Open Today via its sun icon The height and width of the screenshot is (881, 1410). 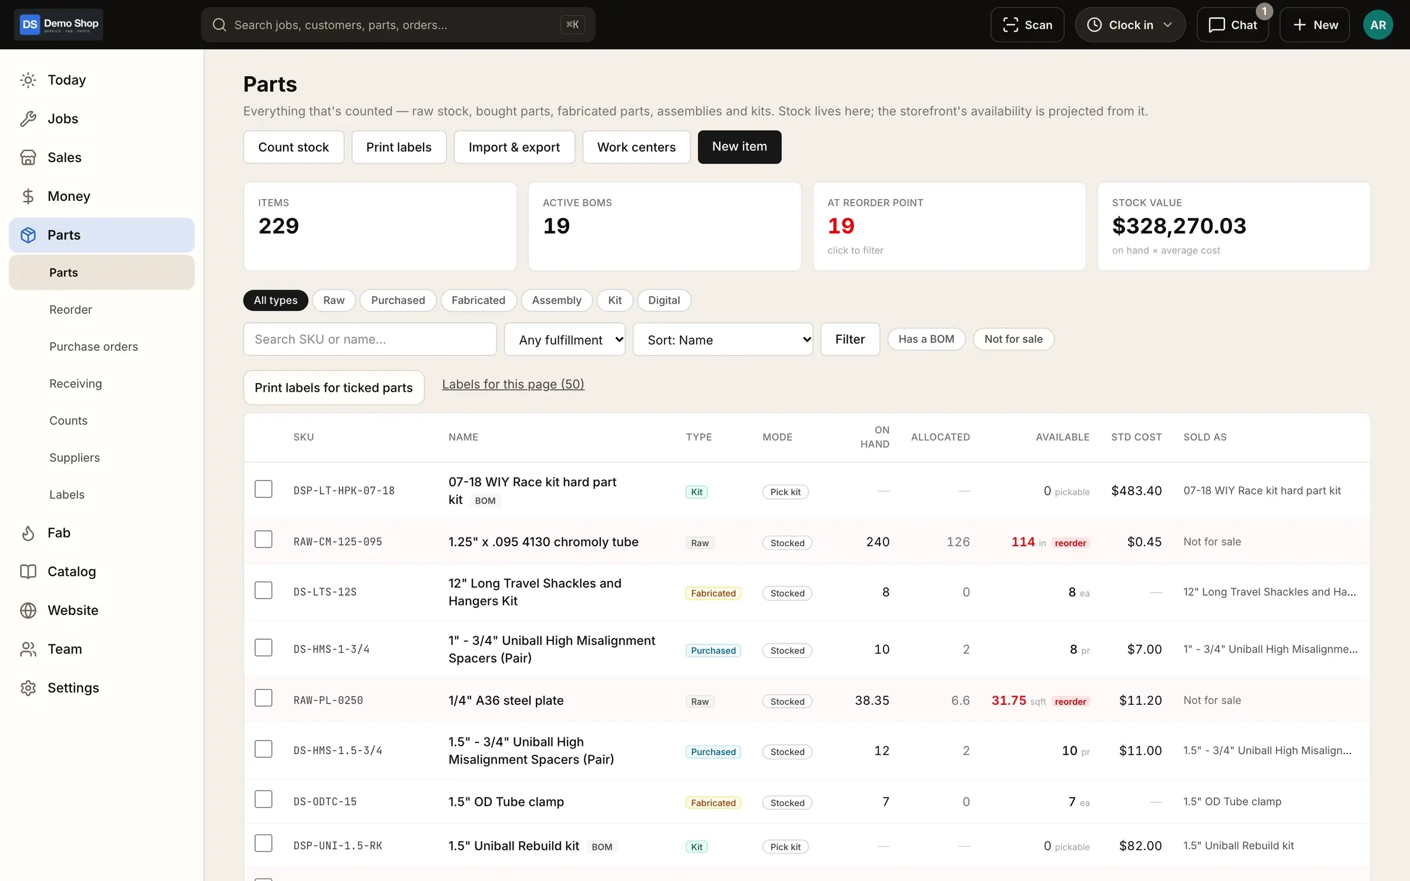(x=28, y=80)
